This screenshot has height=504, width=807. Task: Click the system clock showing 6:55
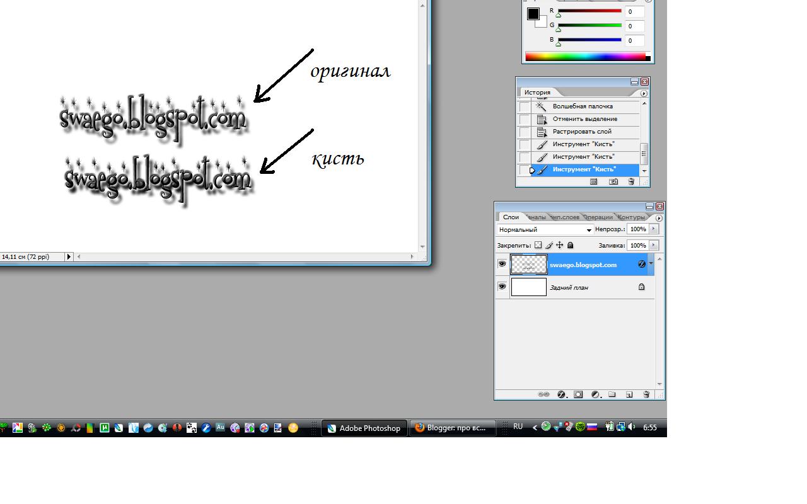[650, 427]
